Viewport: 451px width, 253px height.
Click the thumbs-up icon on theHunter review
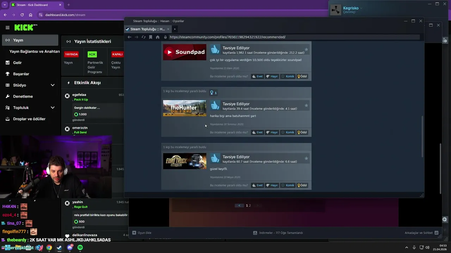coord(215,105)
